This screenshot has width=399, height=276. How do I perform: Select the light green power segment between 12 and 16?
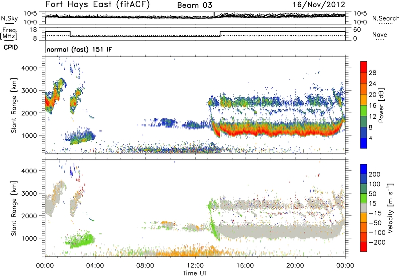tap(364, 111)
